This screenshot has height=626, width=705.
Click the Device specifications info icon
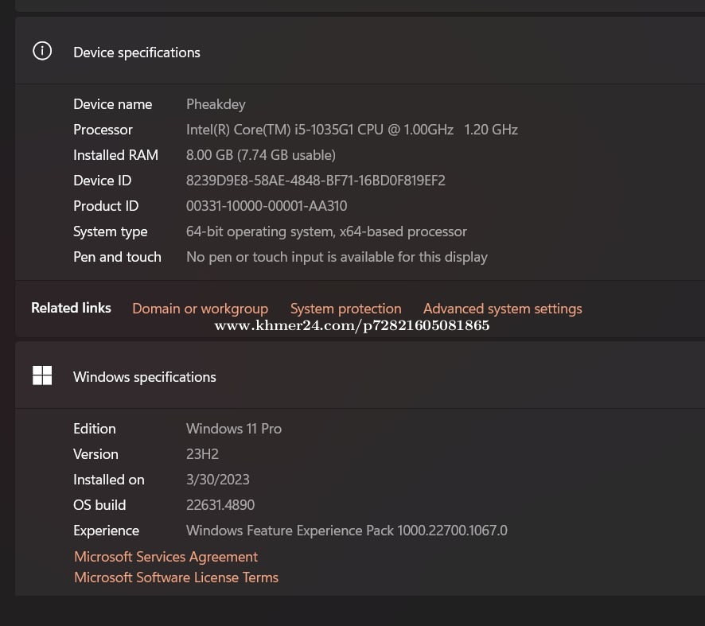[42, 51]
